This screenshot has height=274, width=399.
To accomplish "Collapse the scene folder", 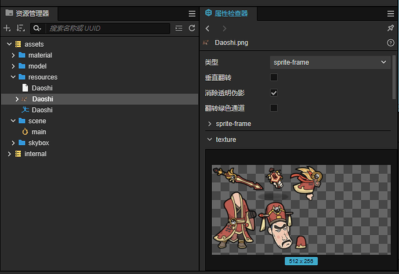I will tap(13, 121).
